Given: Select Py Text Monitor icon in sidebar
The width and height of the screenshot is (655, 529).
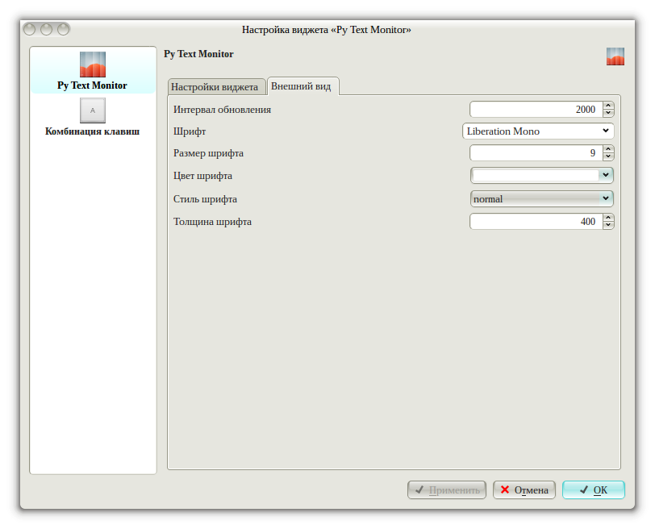Looking at the screenshot, I should [x=92, y=65].
